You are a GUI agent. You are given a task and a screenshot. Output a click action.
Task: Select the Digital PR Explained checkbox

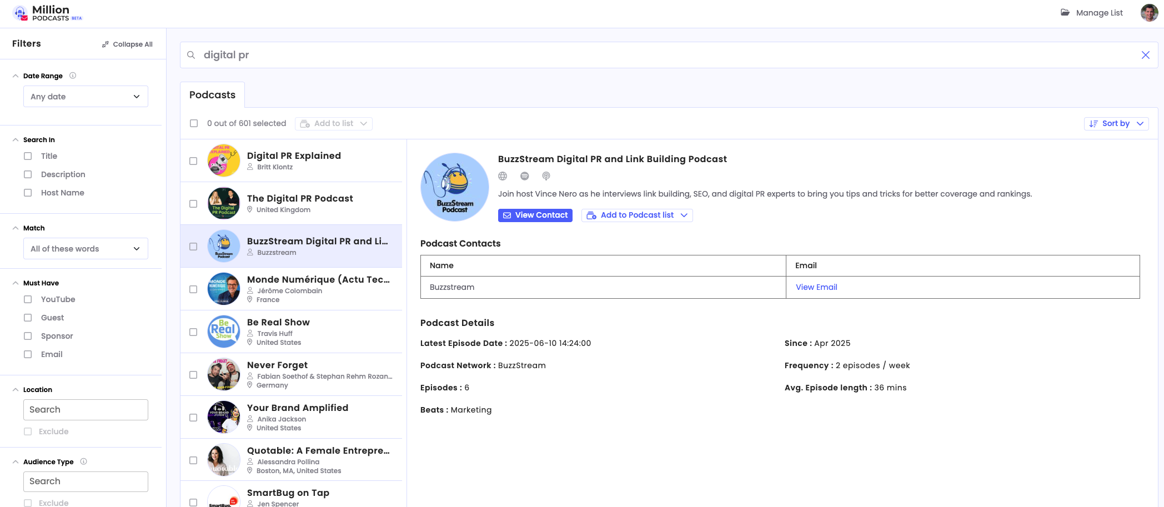tap(193, 161)
